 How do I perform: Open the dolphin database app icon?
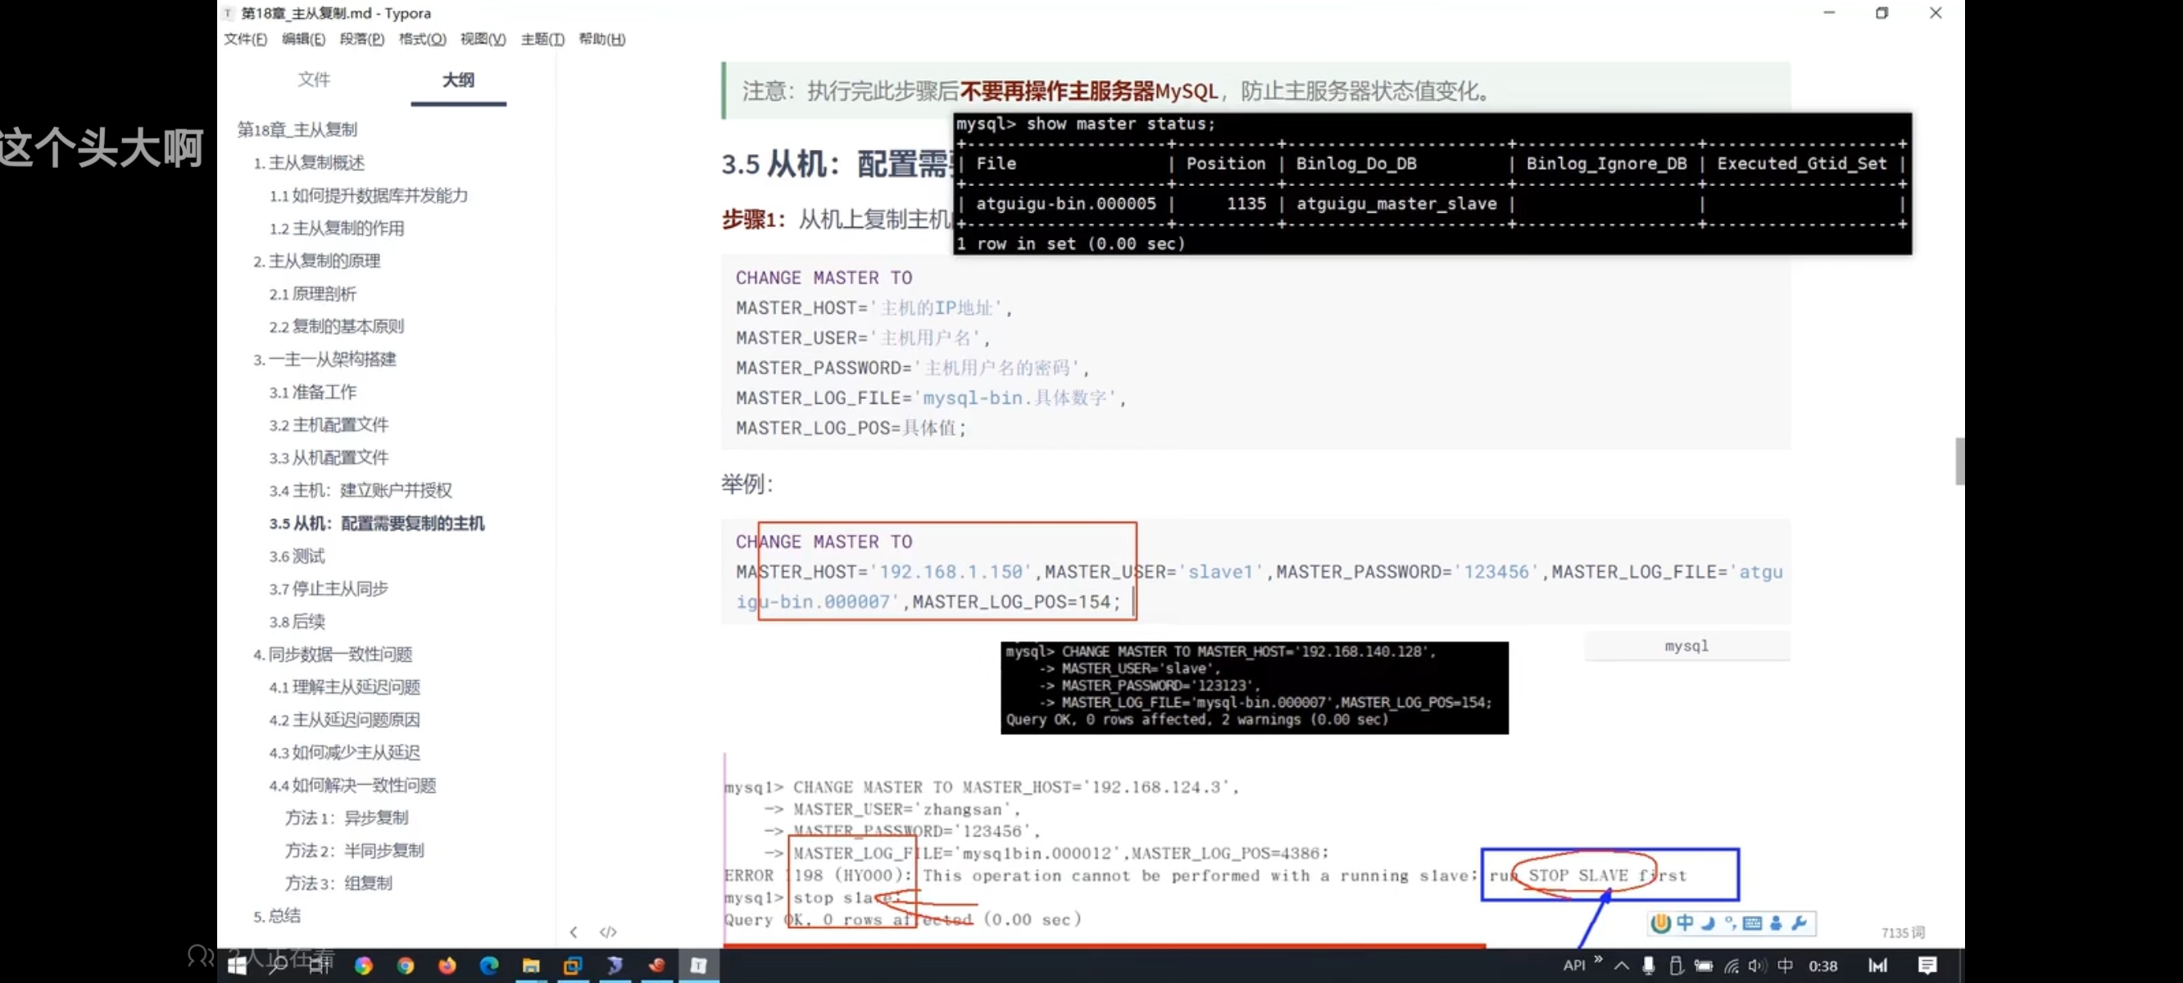615,965
